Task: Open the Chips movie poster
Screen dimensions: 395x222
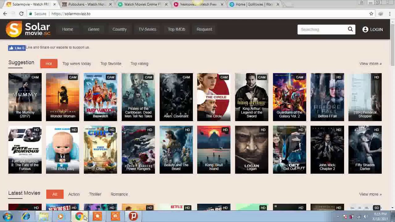Action: (x=100, y=150)
